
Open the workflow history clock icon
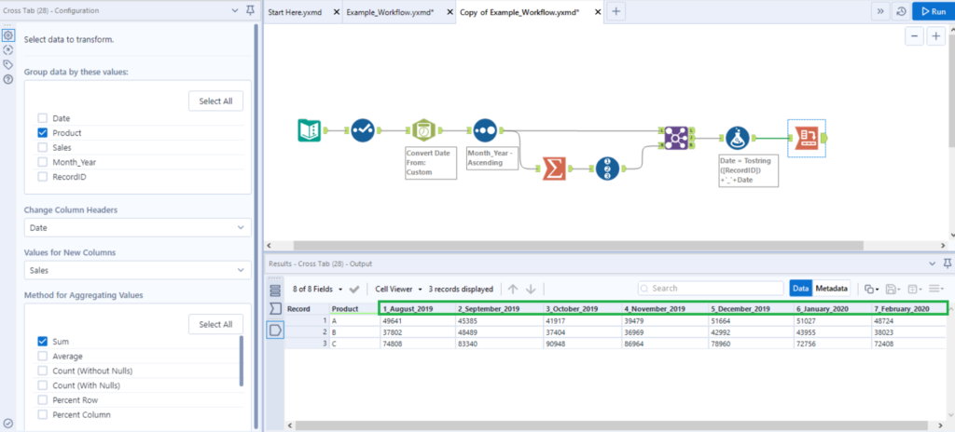tap(901, 11)
